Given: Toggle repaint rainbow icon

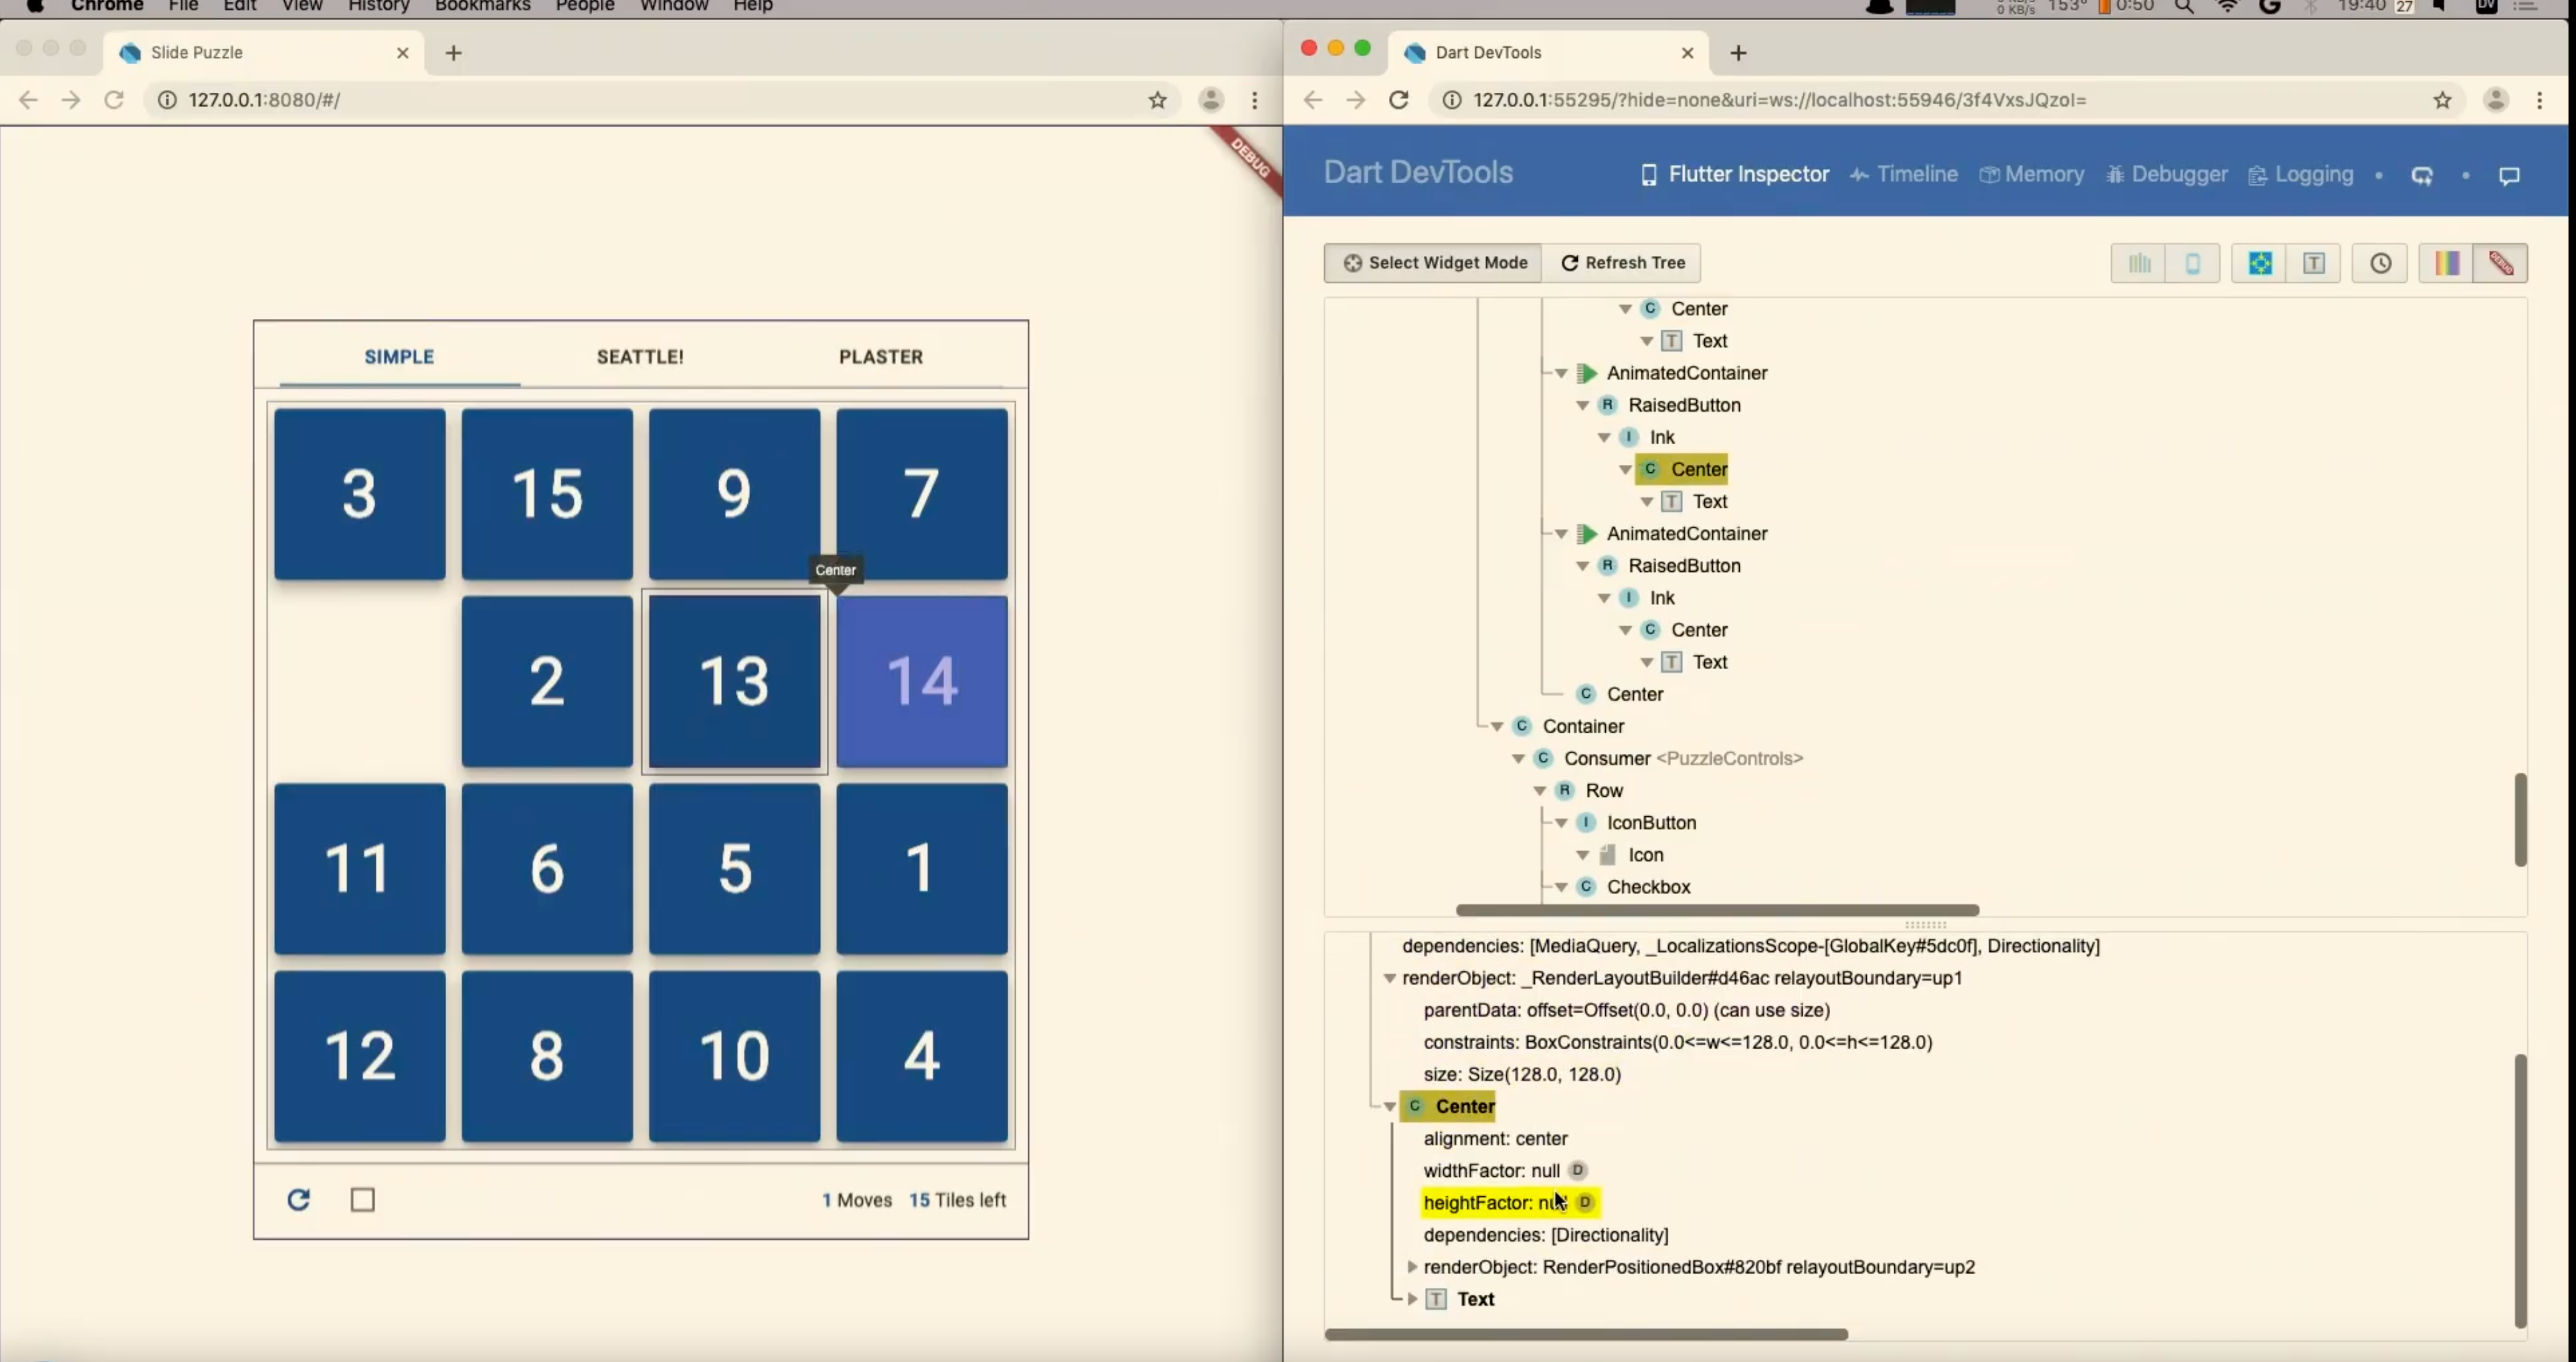Looking at the screenshot, I should pos(2446,263).
